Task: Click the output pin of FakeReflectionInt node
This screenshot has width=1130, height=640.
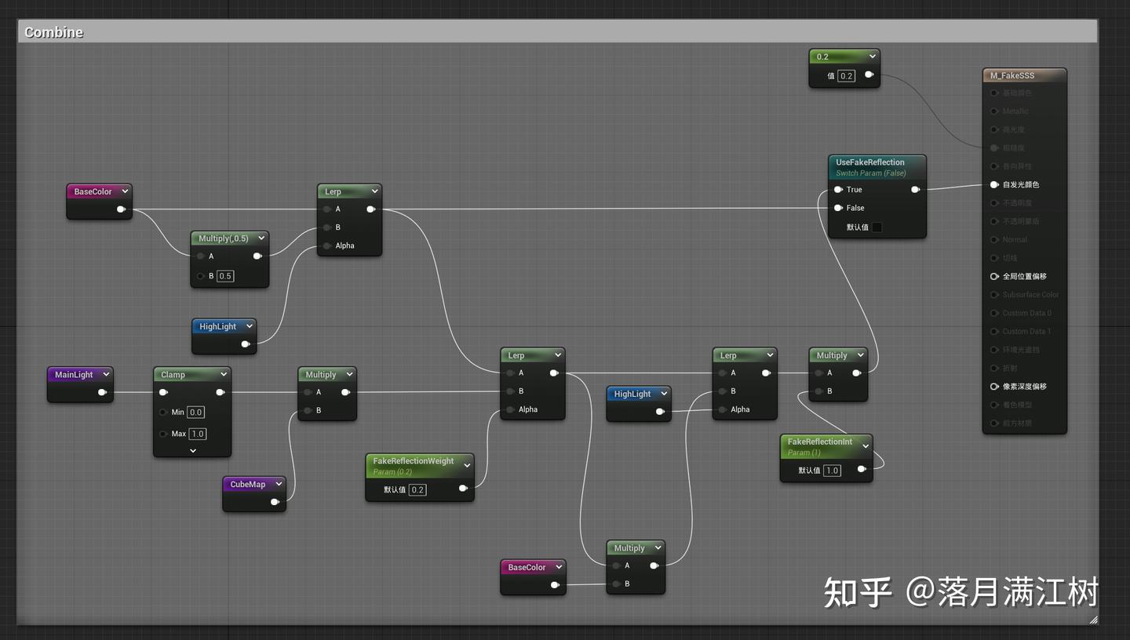Action: (862, 469)
